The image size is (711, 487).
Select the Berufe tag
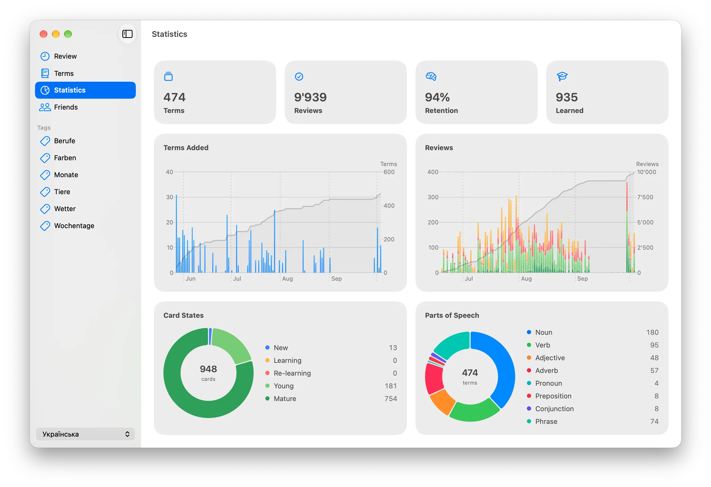tap(85, 141)
